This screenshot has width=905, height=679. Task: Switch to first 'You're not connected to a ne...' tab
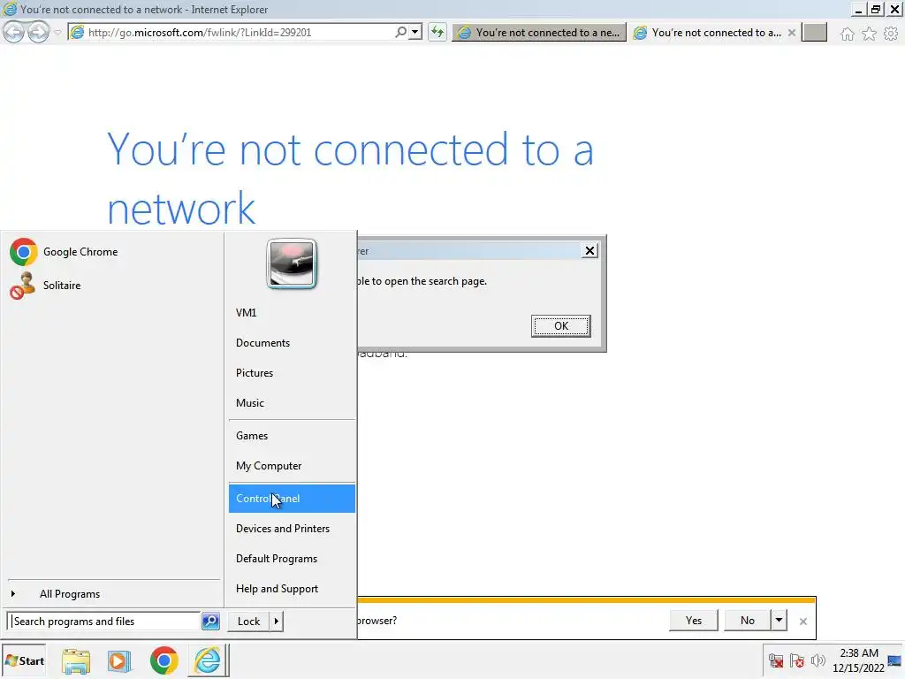[x=539, y=33]
